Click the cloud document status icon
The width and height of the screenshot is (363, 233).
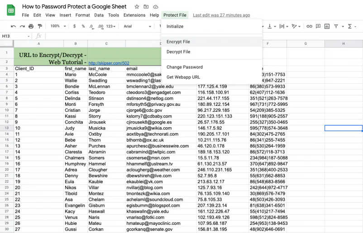pos(156,7)
